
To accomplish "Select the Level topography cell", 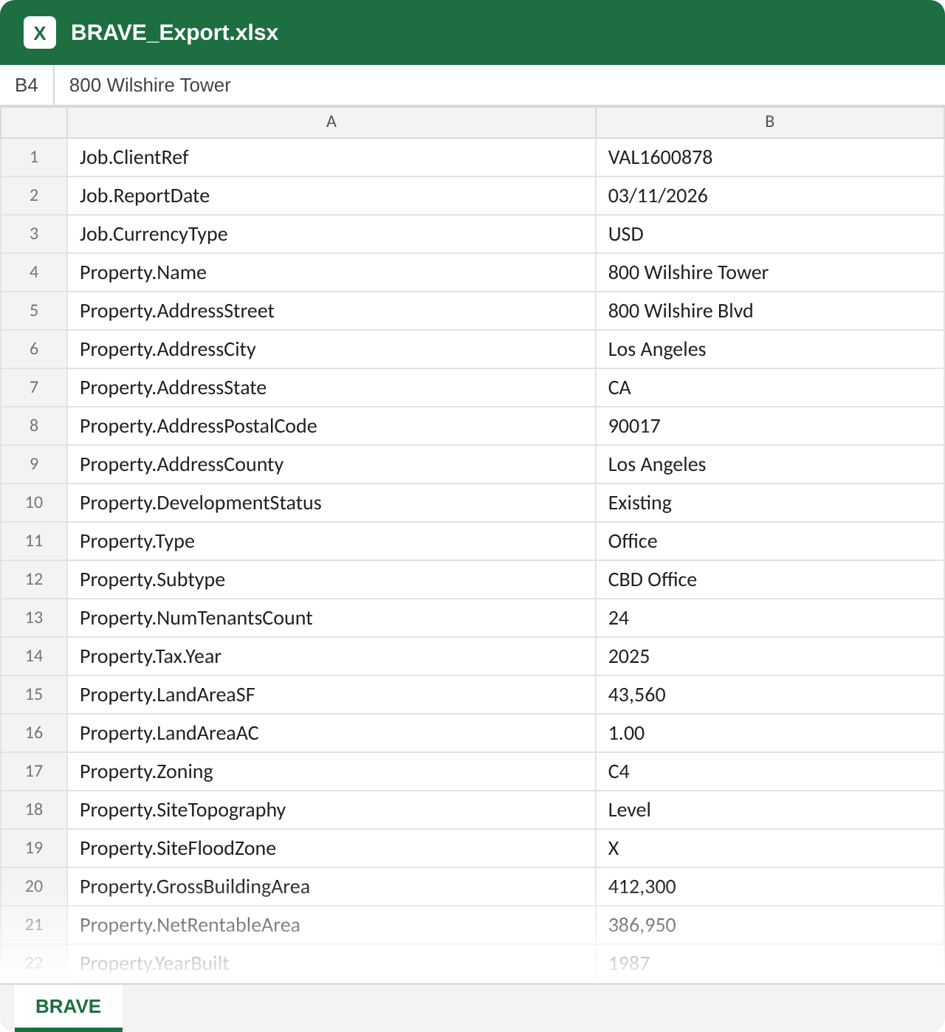I will 770,810.
